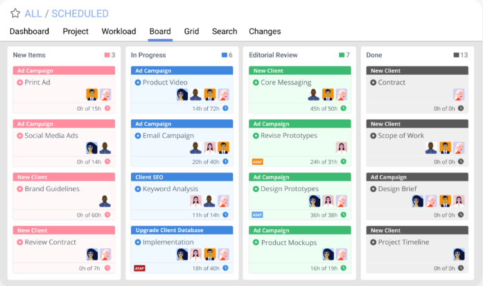Click the favorite star icon
This screenshot has height=286, width=483.
(x=15, y=13)
